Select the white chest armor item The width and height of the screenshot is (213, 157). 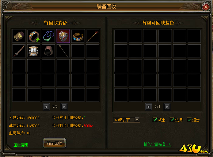(x=34, y=51)
